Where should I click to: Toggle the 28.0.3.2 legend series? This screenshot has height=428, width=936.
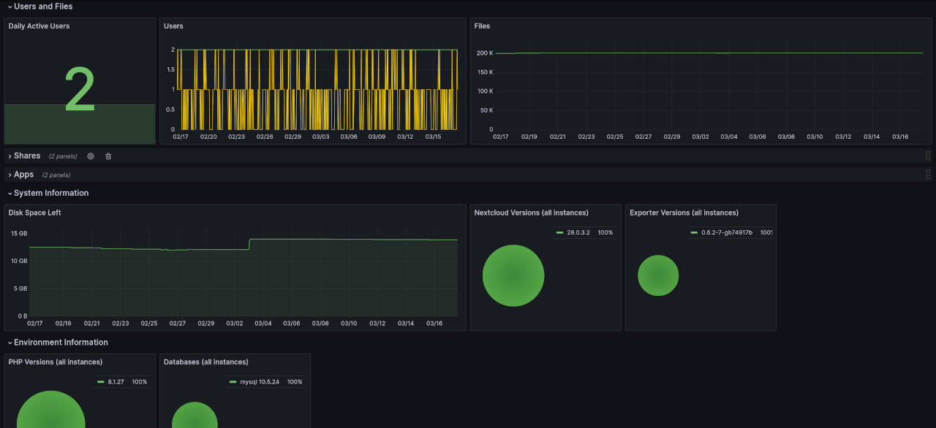pyautogui.click(x=578, y=232)
